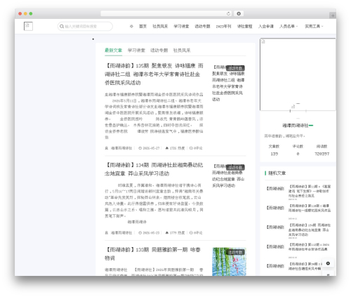Open random article 第118期 in sidebar
Image resolution: width=351 pixels, height=297 pixels.
tap(310, 208)
